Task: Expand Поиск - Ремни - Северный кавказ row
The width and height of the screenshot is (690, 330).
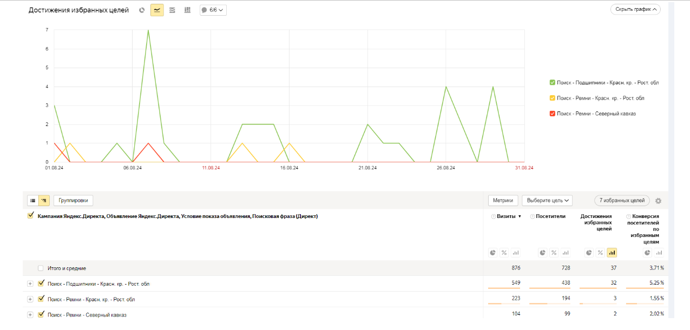Action: point(30,315)
